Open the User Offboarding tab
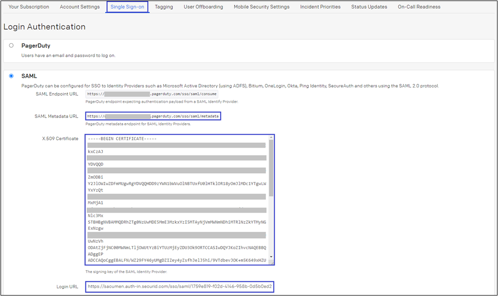The height and width of the screenshot is (296, 498). (x=203, y=7)
